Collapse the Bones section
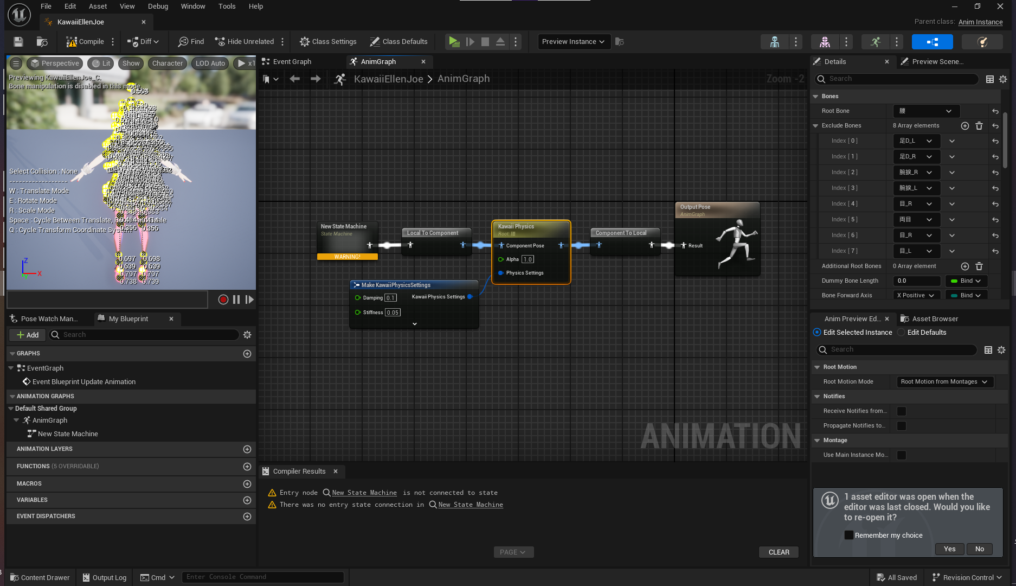Image resolution: width=1016 pixels, height=586 pixels. coord(815,97)
